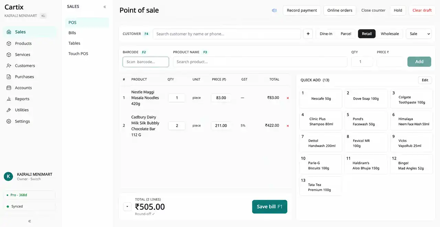Click the KAIRALI MINIMART avatar
This screenshot has height=227, width=440.
8,177
